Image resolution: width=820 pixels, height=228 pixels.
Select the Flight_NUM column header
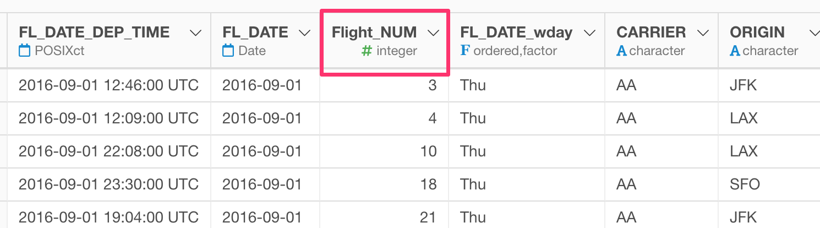(374, 32)
